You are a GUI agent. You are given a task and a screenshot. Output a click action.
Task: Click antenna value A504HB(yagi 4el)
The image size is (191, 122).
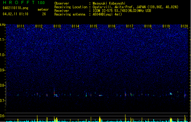coord(107,14)
